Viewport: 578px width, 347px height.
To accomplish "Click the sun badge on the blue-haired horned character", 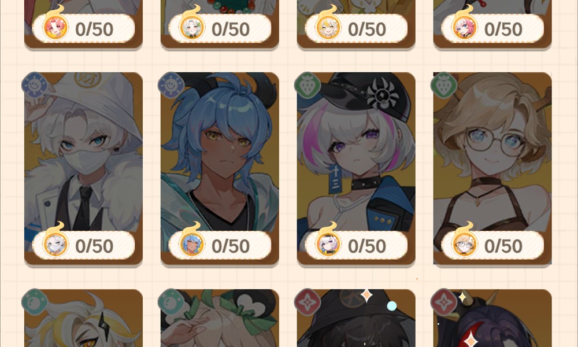I will (171, 85).
